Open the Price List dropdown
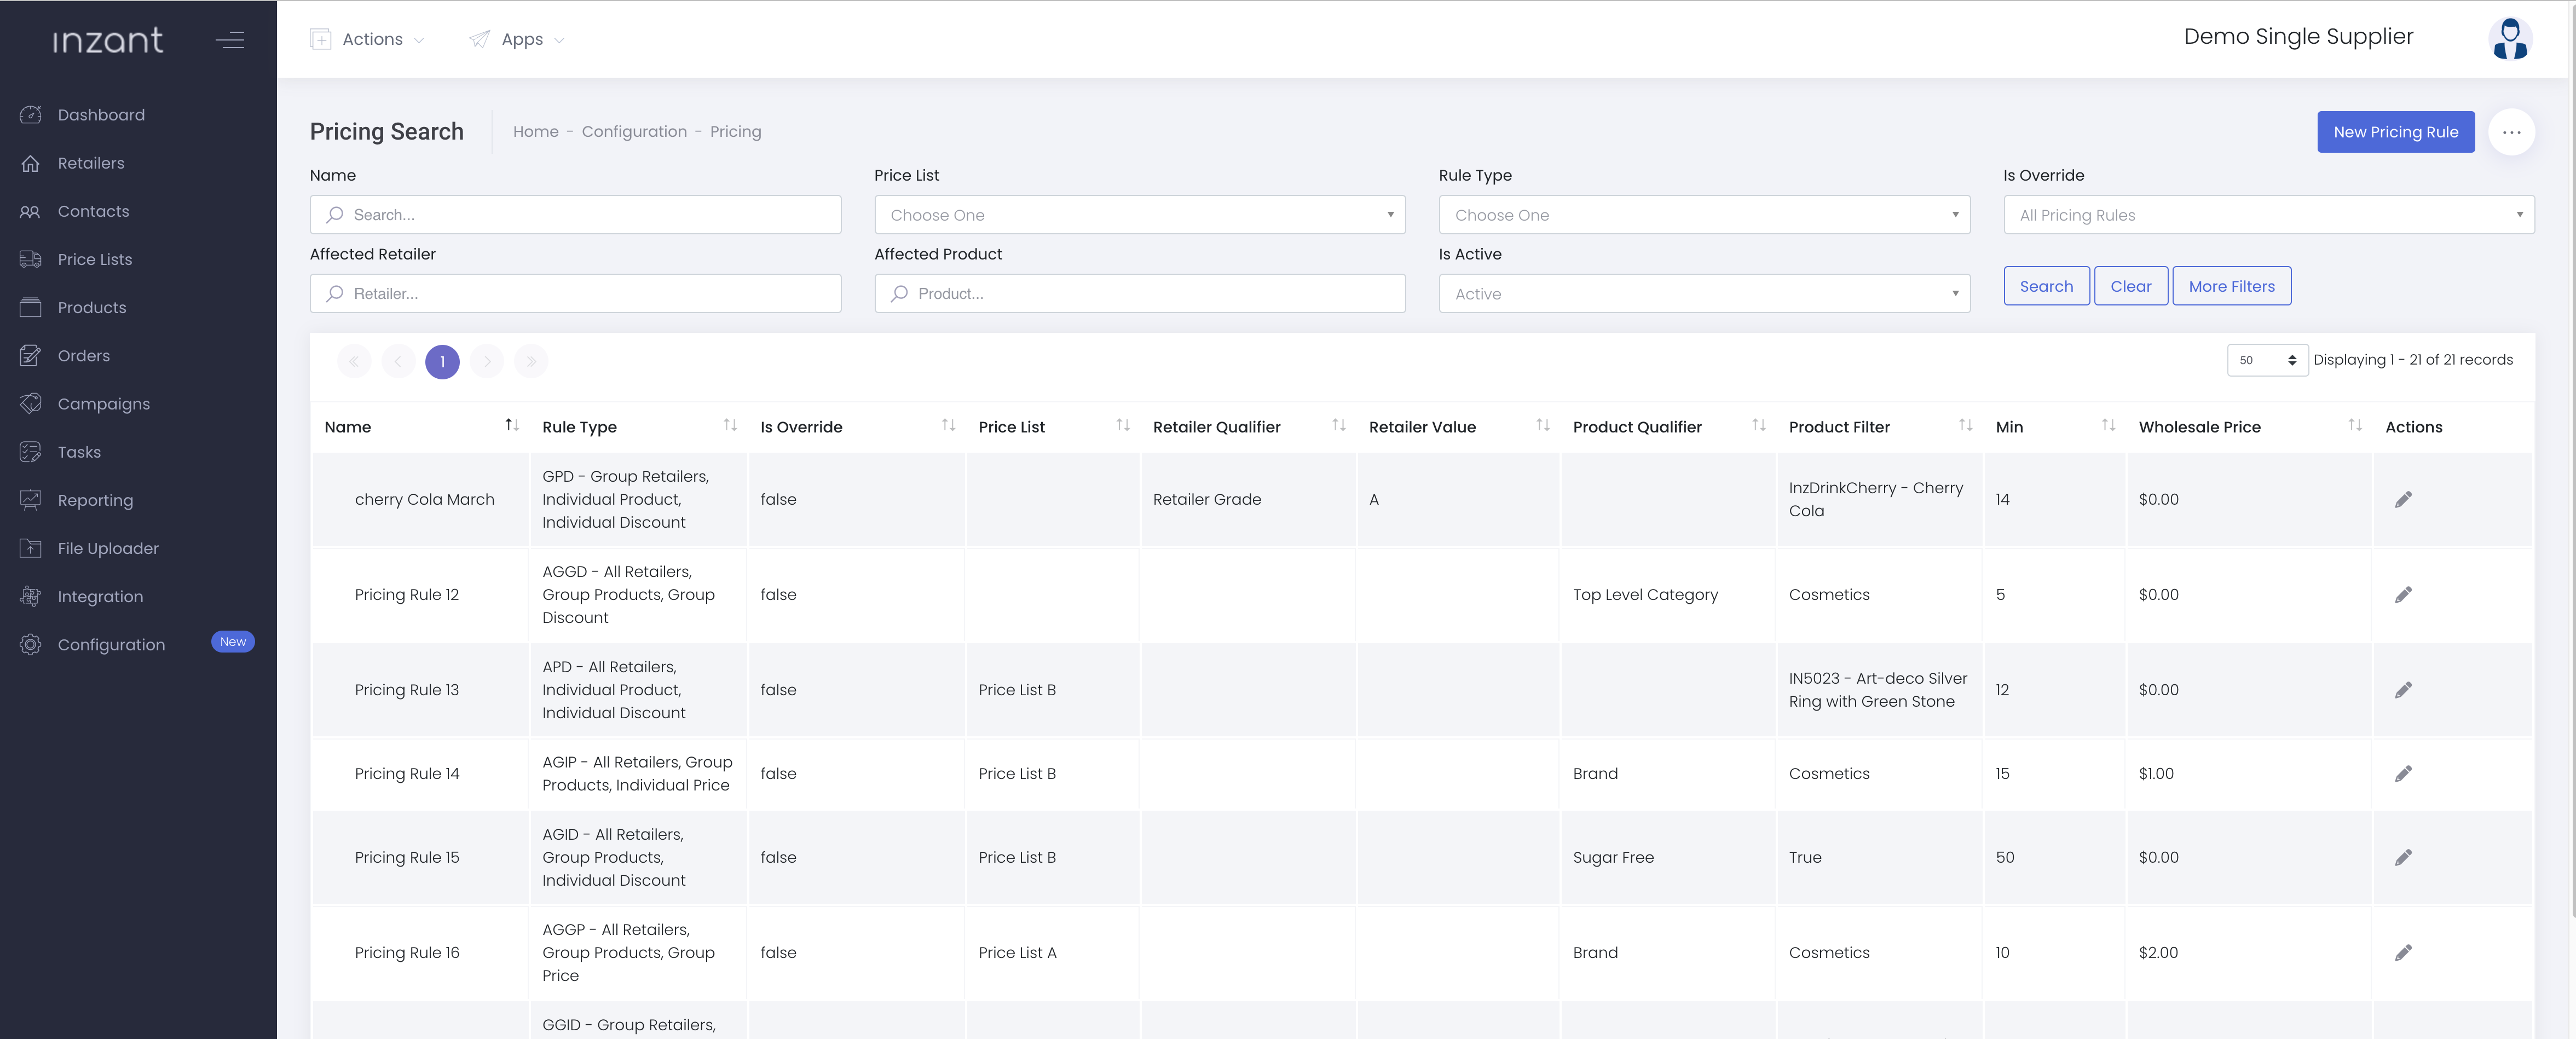This screenshot has width=2576, height=1039. [1140, 215]
